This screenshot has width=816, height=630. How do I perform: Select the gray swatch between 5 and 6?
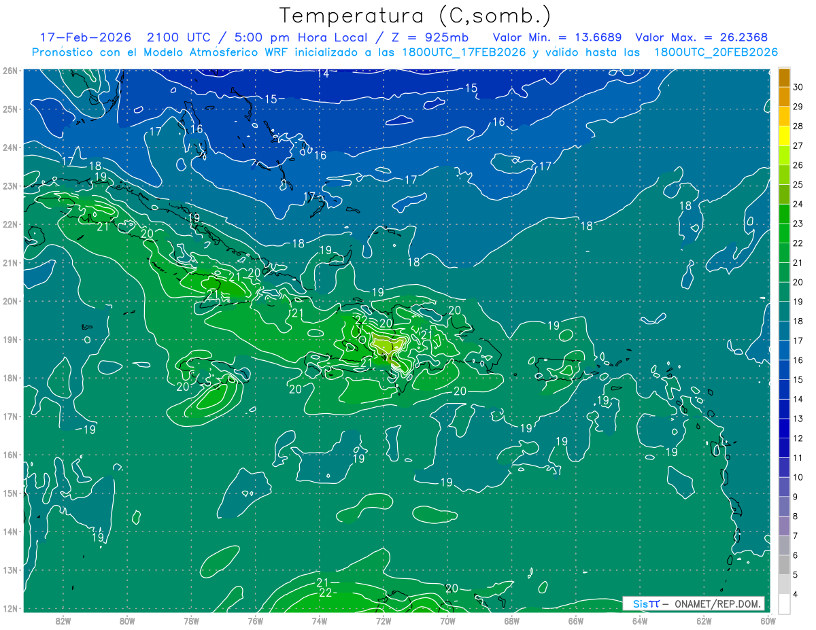click(784, 565)
